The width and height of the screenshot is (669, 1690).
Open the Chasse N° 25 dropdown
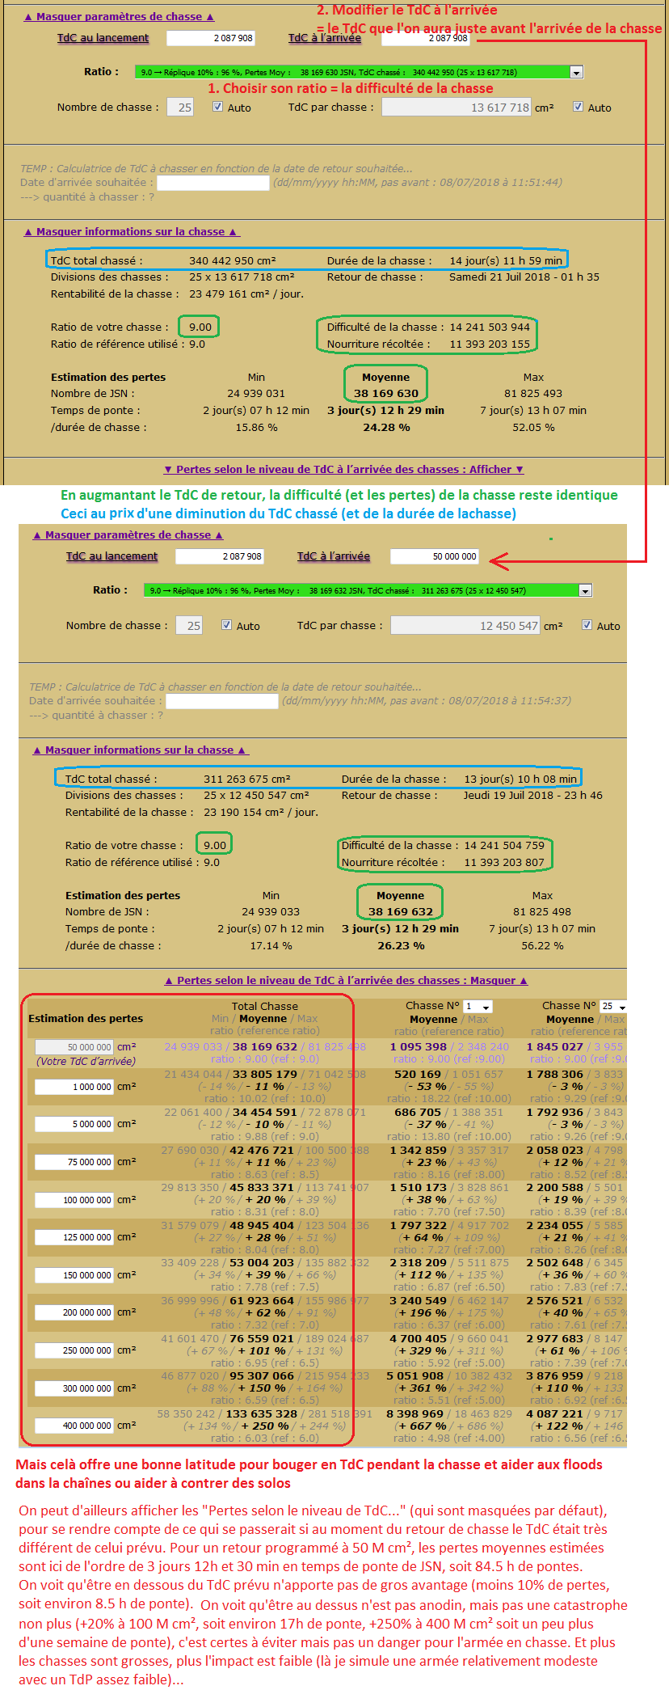coord(613,1006)
